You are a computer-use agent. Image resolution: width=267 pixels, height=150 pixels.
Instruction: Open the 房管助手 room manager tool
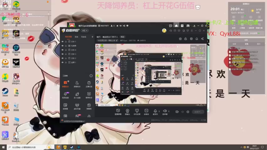(x=77, y=84)
